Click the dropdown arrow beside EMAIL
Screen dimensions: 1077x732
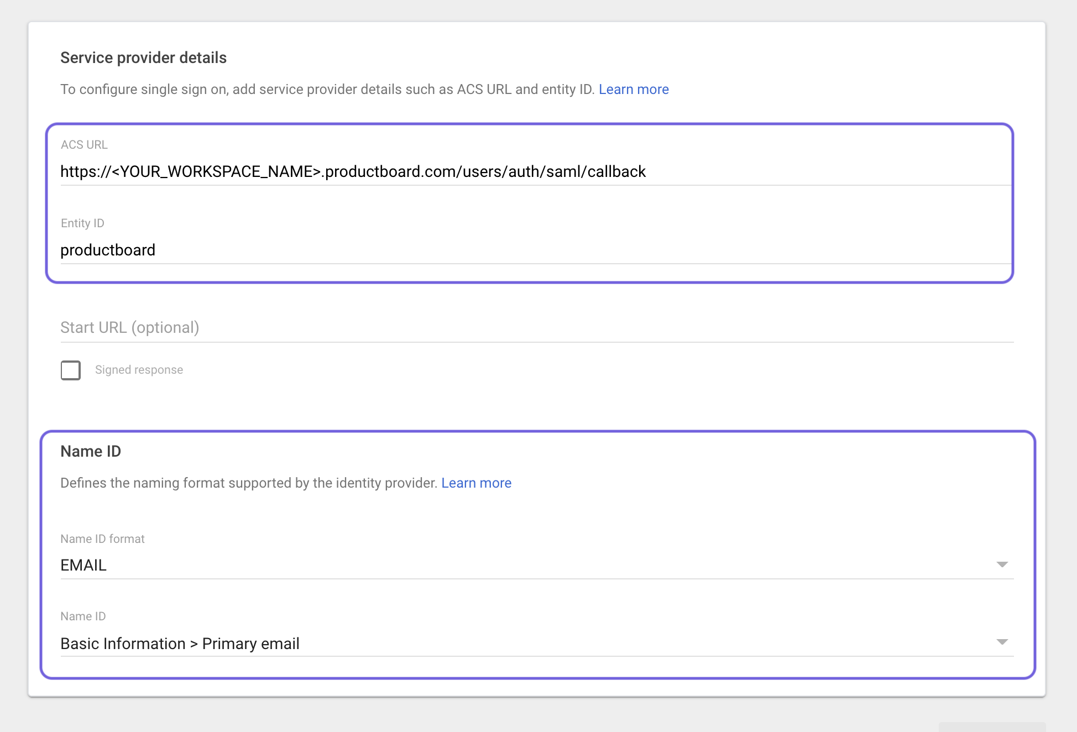pos(1002,564)
